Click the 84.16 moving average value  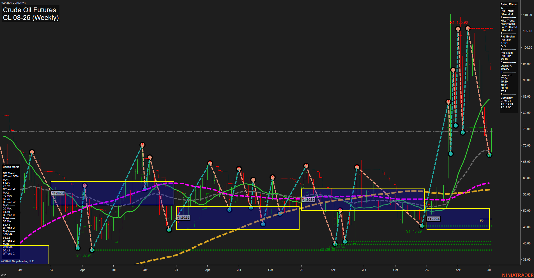coord(6,212)
